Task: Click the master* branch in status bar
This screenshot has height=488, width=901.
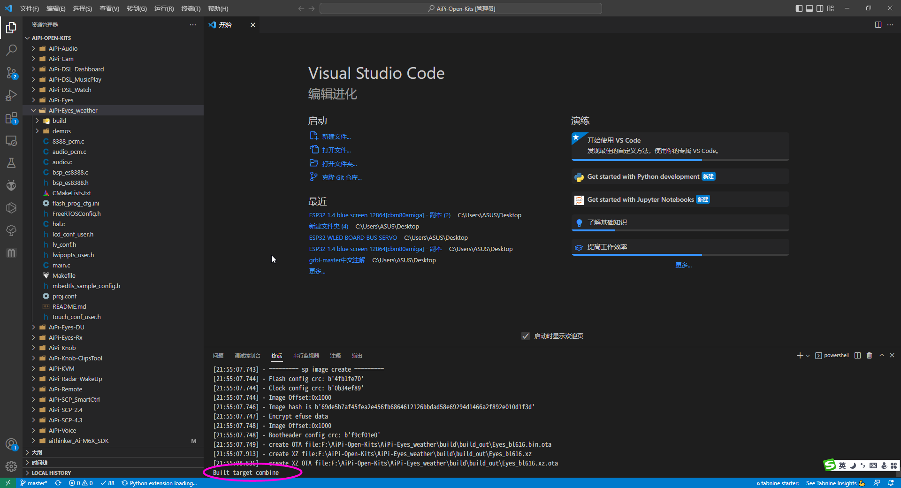Action: [33, 483]
